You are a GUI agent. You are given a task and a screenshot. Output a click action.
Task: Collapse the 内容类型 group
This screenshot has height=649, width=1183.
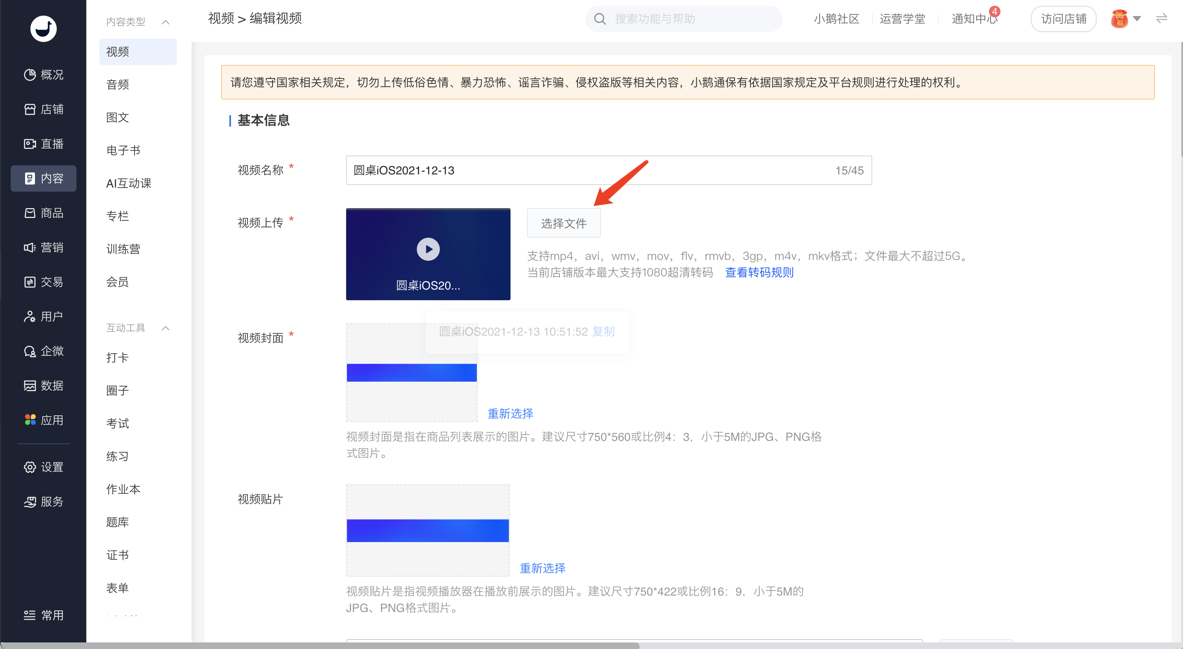pos(166,22)
